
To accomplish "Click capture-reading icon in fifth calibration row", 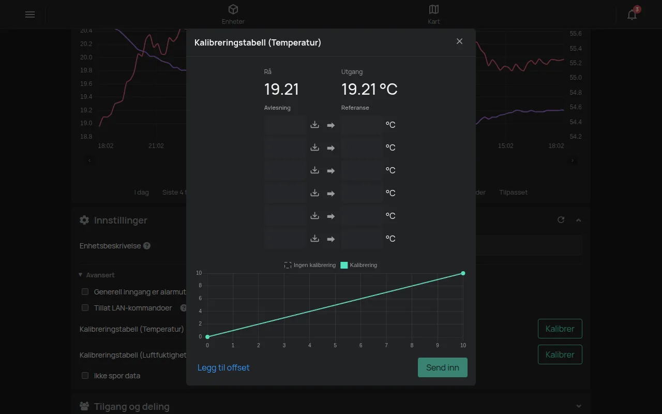I will [x=314, y=216].
